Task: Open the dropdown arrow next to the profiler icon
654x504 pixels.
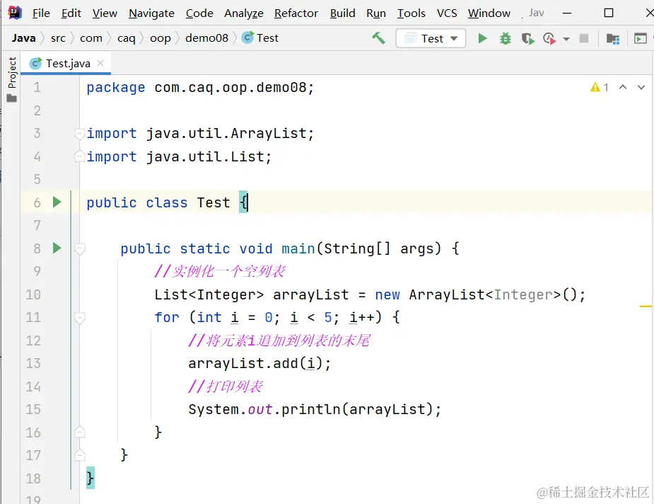Action: click(566, 39)
